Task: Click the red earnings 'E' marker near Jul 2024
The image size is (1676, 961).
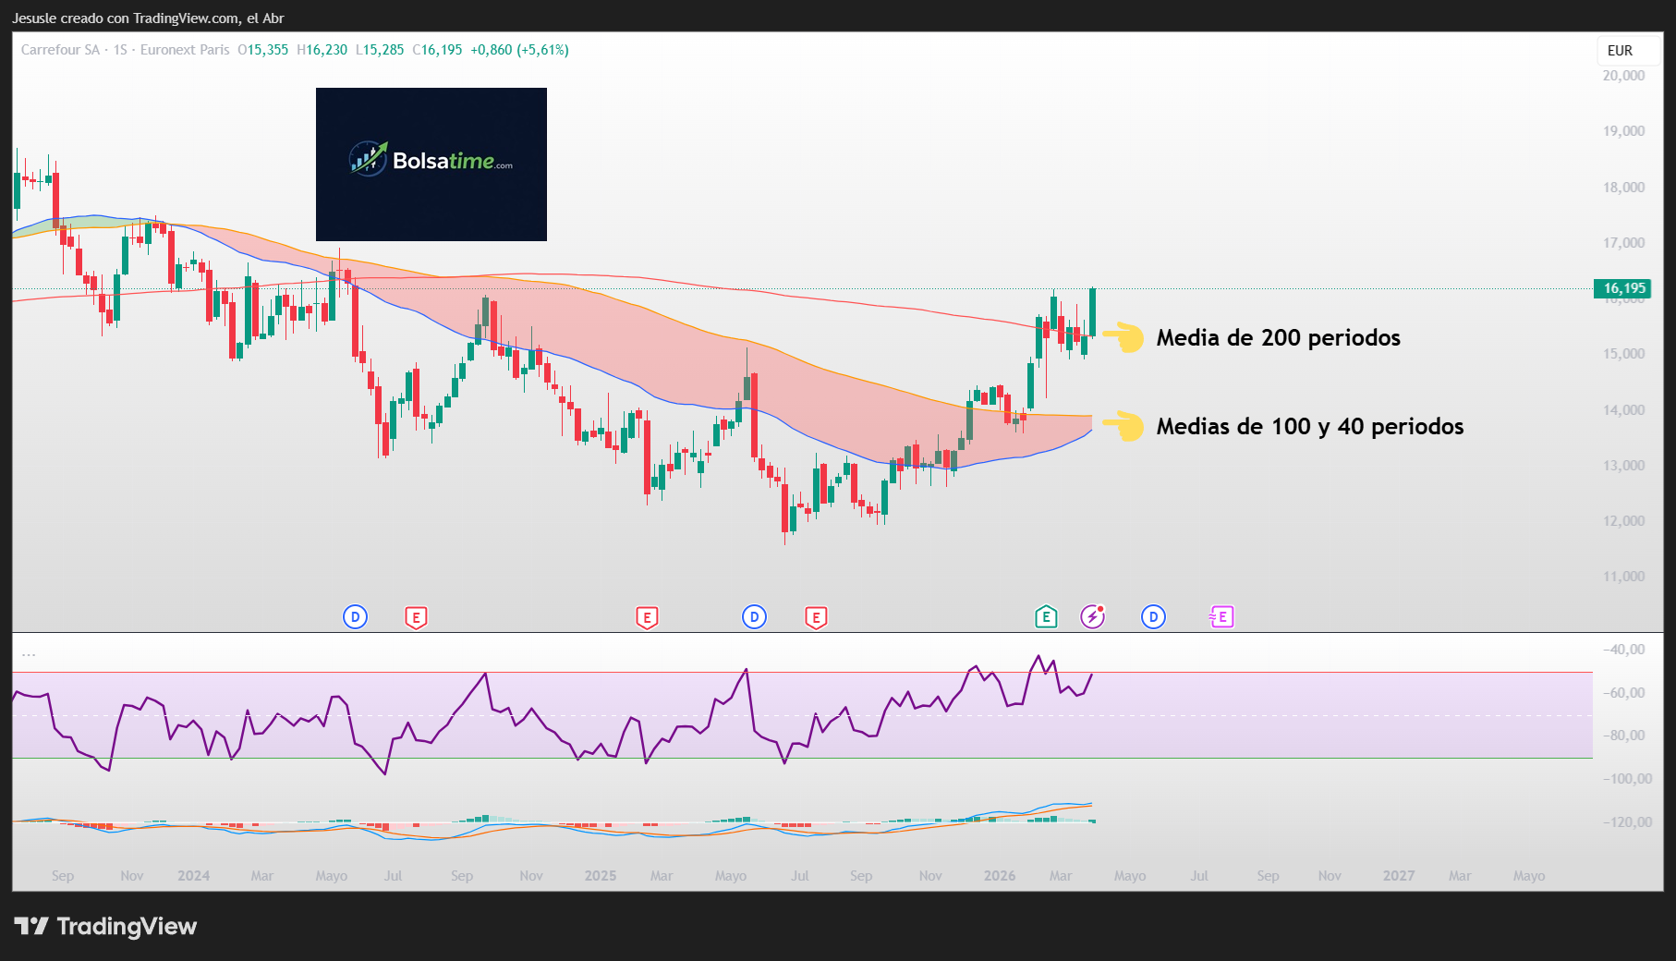Action: (417, 616)
